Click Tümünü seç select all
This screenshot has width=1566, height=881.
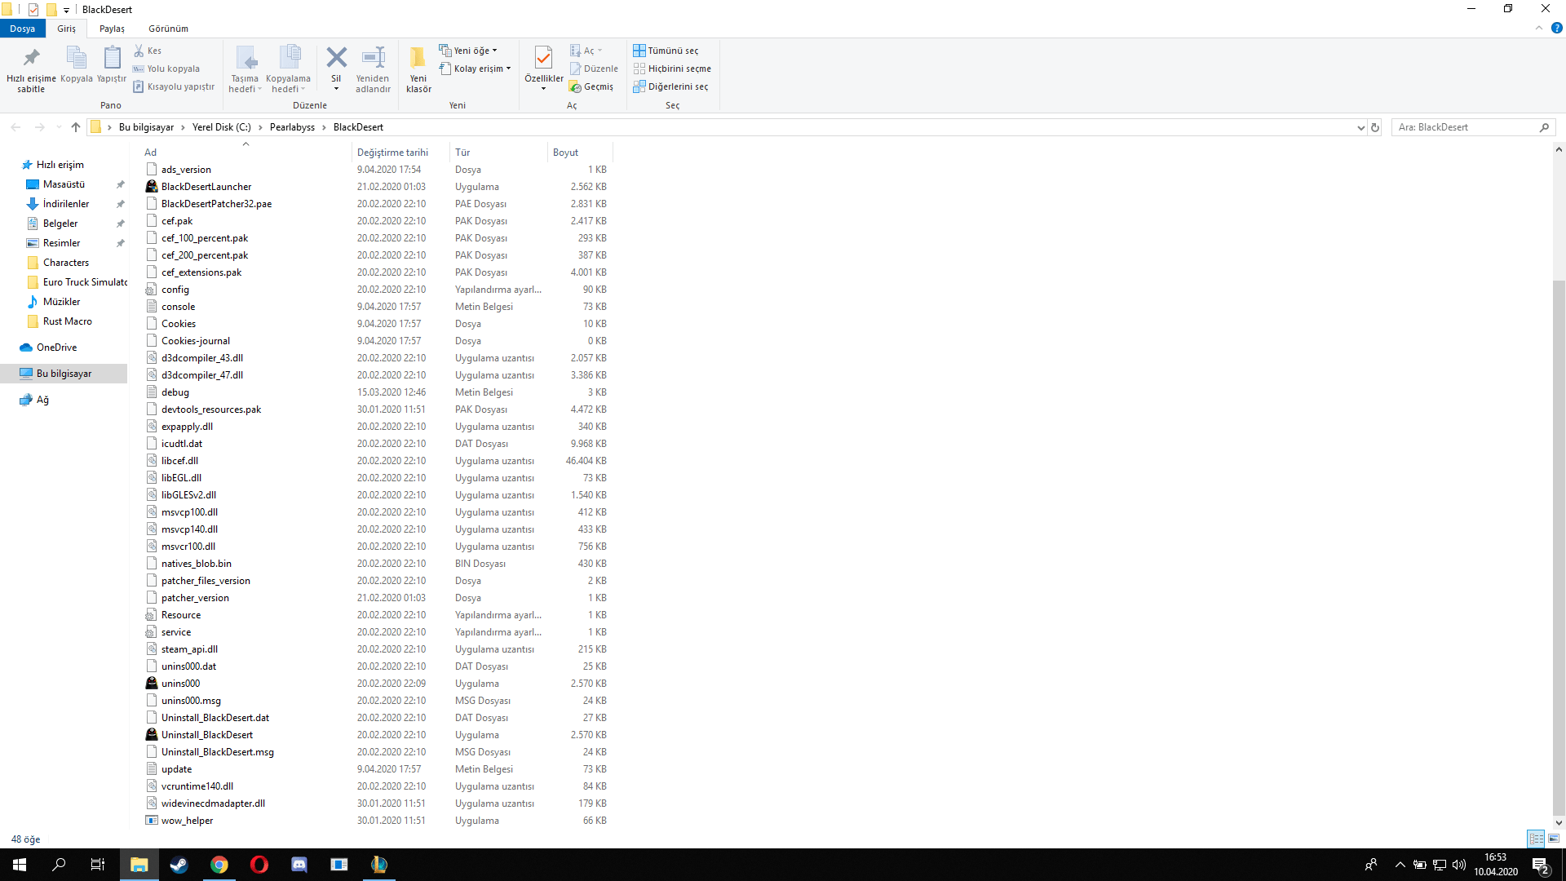pos(666,51)
